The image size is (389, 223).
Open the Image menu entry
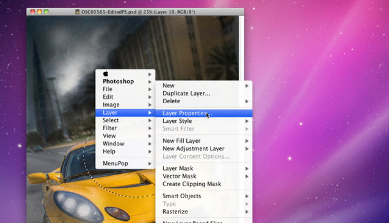point(126,105)
